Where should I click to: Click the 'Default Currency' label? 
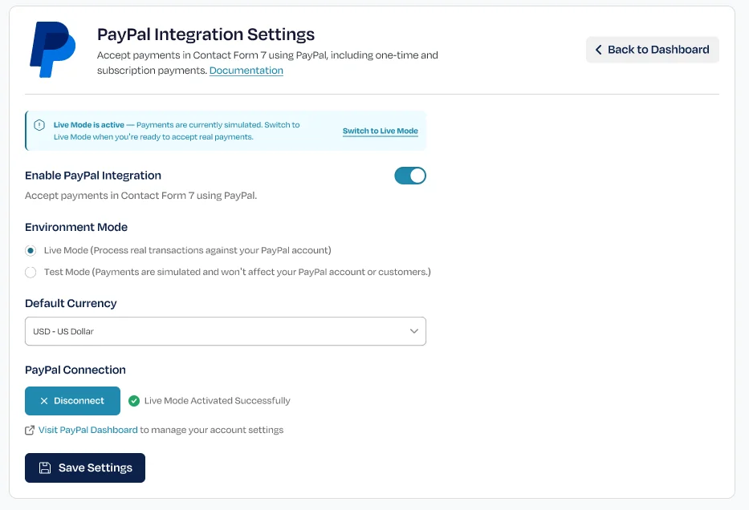click(71, 303)
